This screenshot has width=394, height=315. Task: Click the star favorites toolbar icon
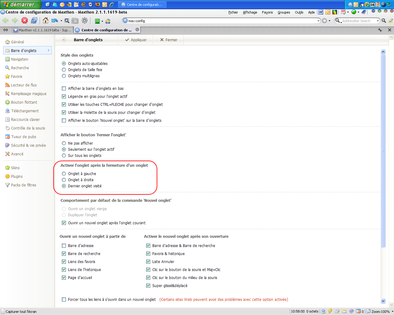(x=108, y=21)
